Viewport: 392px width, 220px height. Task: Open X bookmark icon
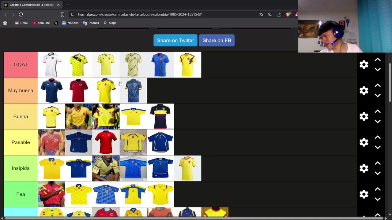(56, 23)
